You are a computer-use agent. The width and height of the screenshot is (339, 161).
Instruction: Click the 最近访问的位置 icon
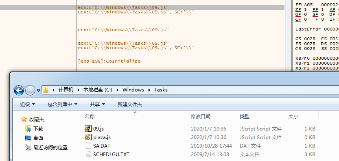click(28, 148)
